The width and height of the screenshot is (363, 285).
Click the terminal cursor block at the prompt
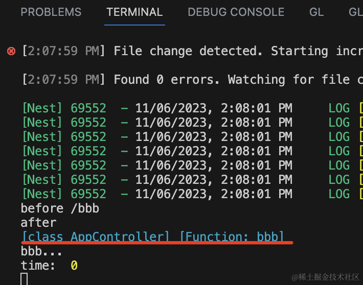tap(24, 279)
